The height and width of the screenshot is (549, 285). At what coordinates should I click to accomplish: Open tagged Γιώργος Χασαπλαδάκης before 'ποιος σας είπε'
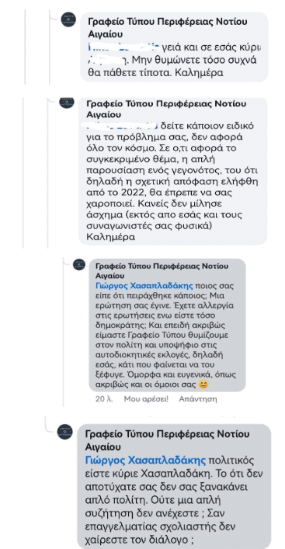tap(144, 286)
